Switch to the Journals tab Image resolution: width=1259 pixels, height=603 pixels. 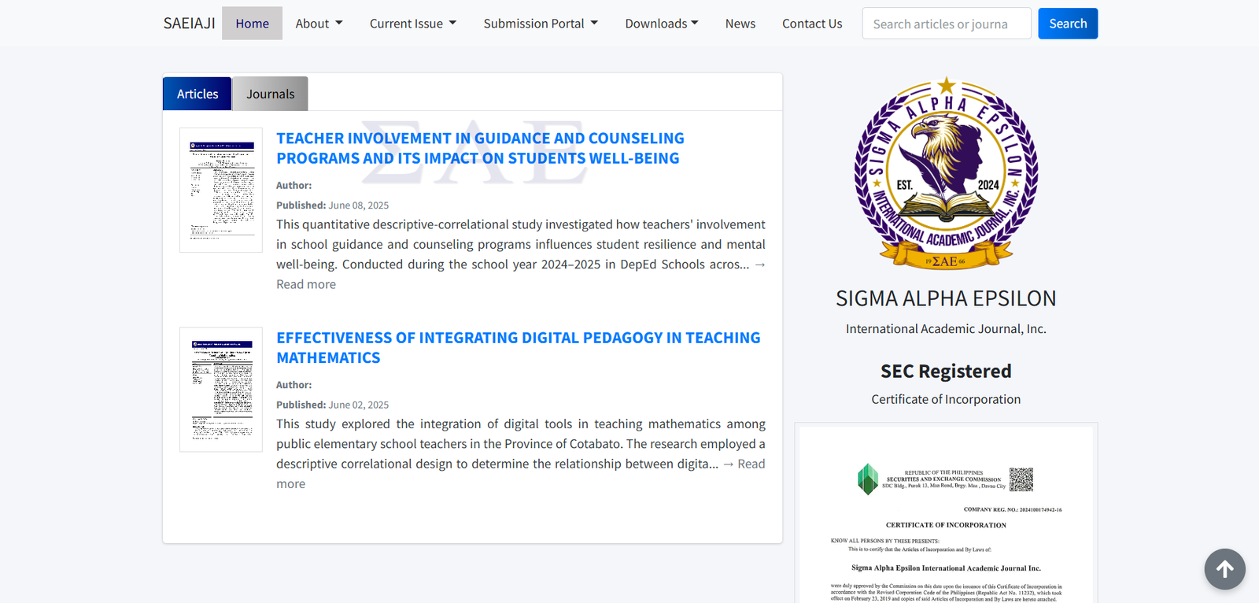(x=270, y=94)
